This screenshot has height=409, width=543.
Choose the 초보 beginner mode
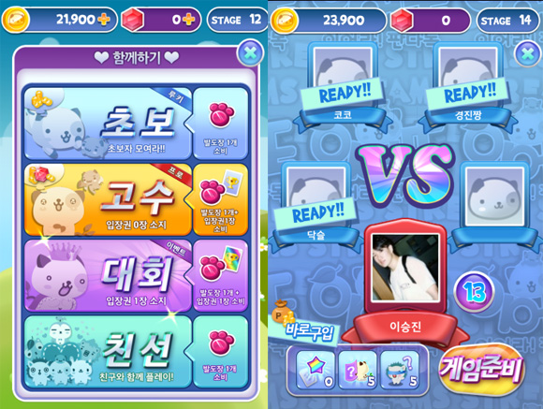coord(136,123)
